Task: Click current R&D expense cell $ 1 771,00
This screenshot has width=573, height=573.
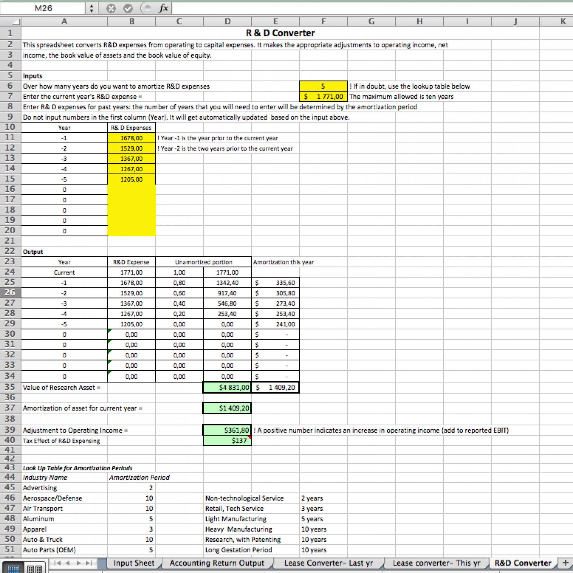Action: (x=323, y=96)
